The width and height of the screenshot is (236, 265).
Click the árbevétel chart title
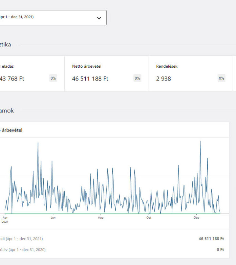pyautogui.click(x=12, y=130)
